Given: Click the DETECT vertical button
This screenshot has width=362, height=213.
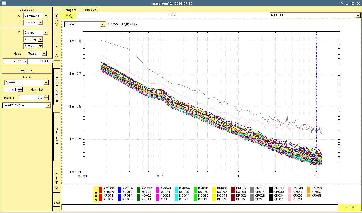Looking at the screenshot, I should (x=56, y=137).
